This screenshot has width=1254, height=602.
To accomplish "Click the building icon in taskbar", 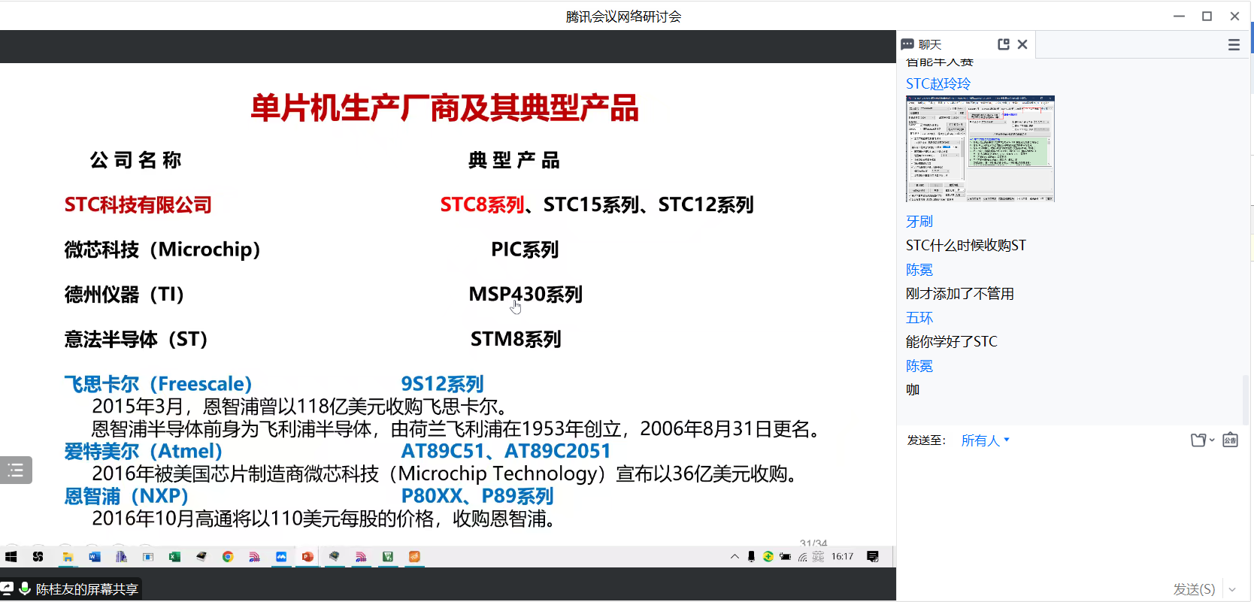I will point(121,557).
